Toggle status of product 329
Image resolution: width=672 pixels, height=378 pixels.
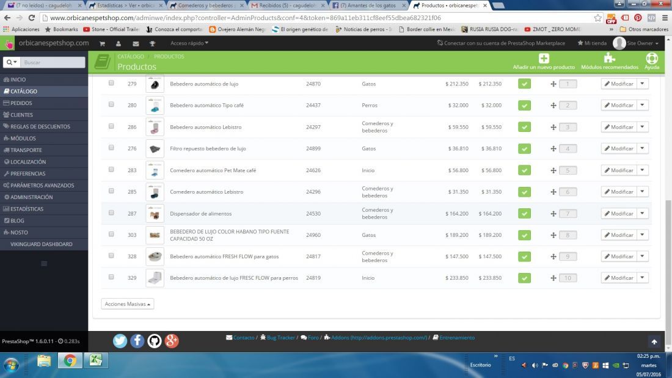524,278
